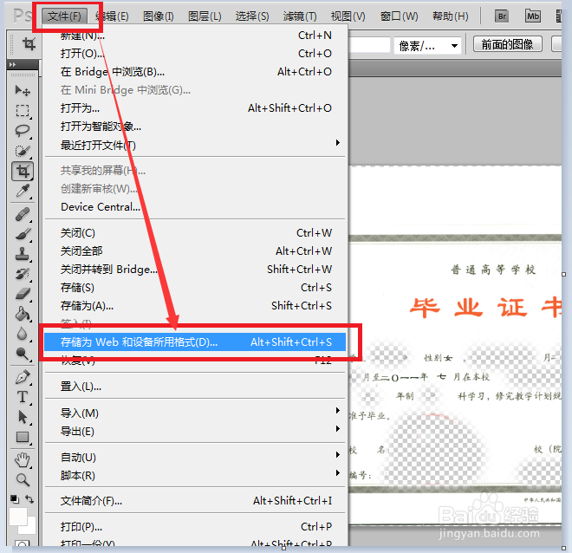Choose 打开为智能对象... entry
The image size is (572, 553).
pyautogui.click(x=195, y=127)
